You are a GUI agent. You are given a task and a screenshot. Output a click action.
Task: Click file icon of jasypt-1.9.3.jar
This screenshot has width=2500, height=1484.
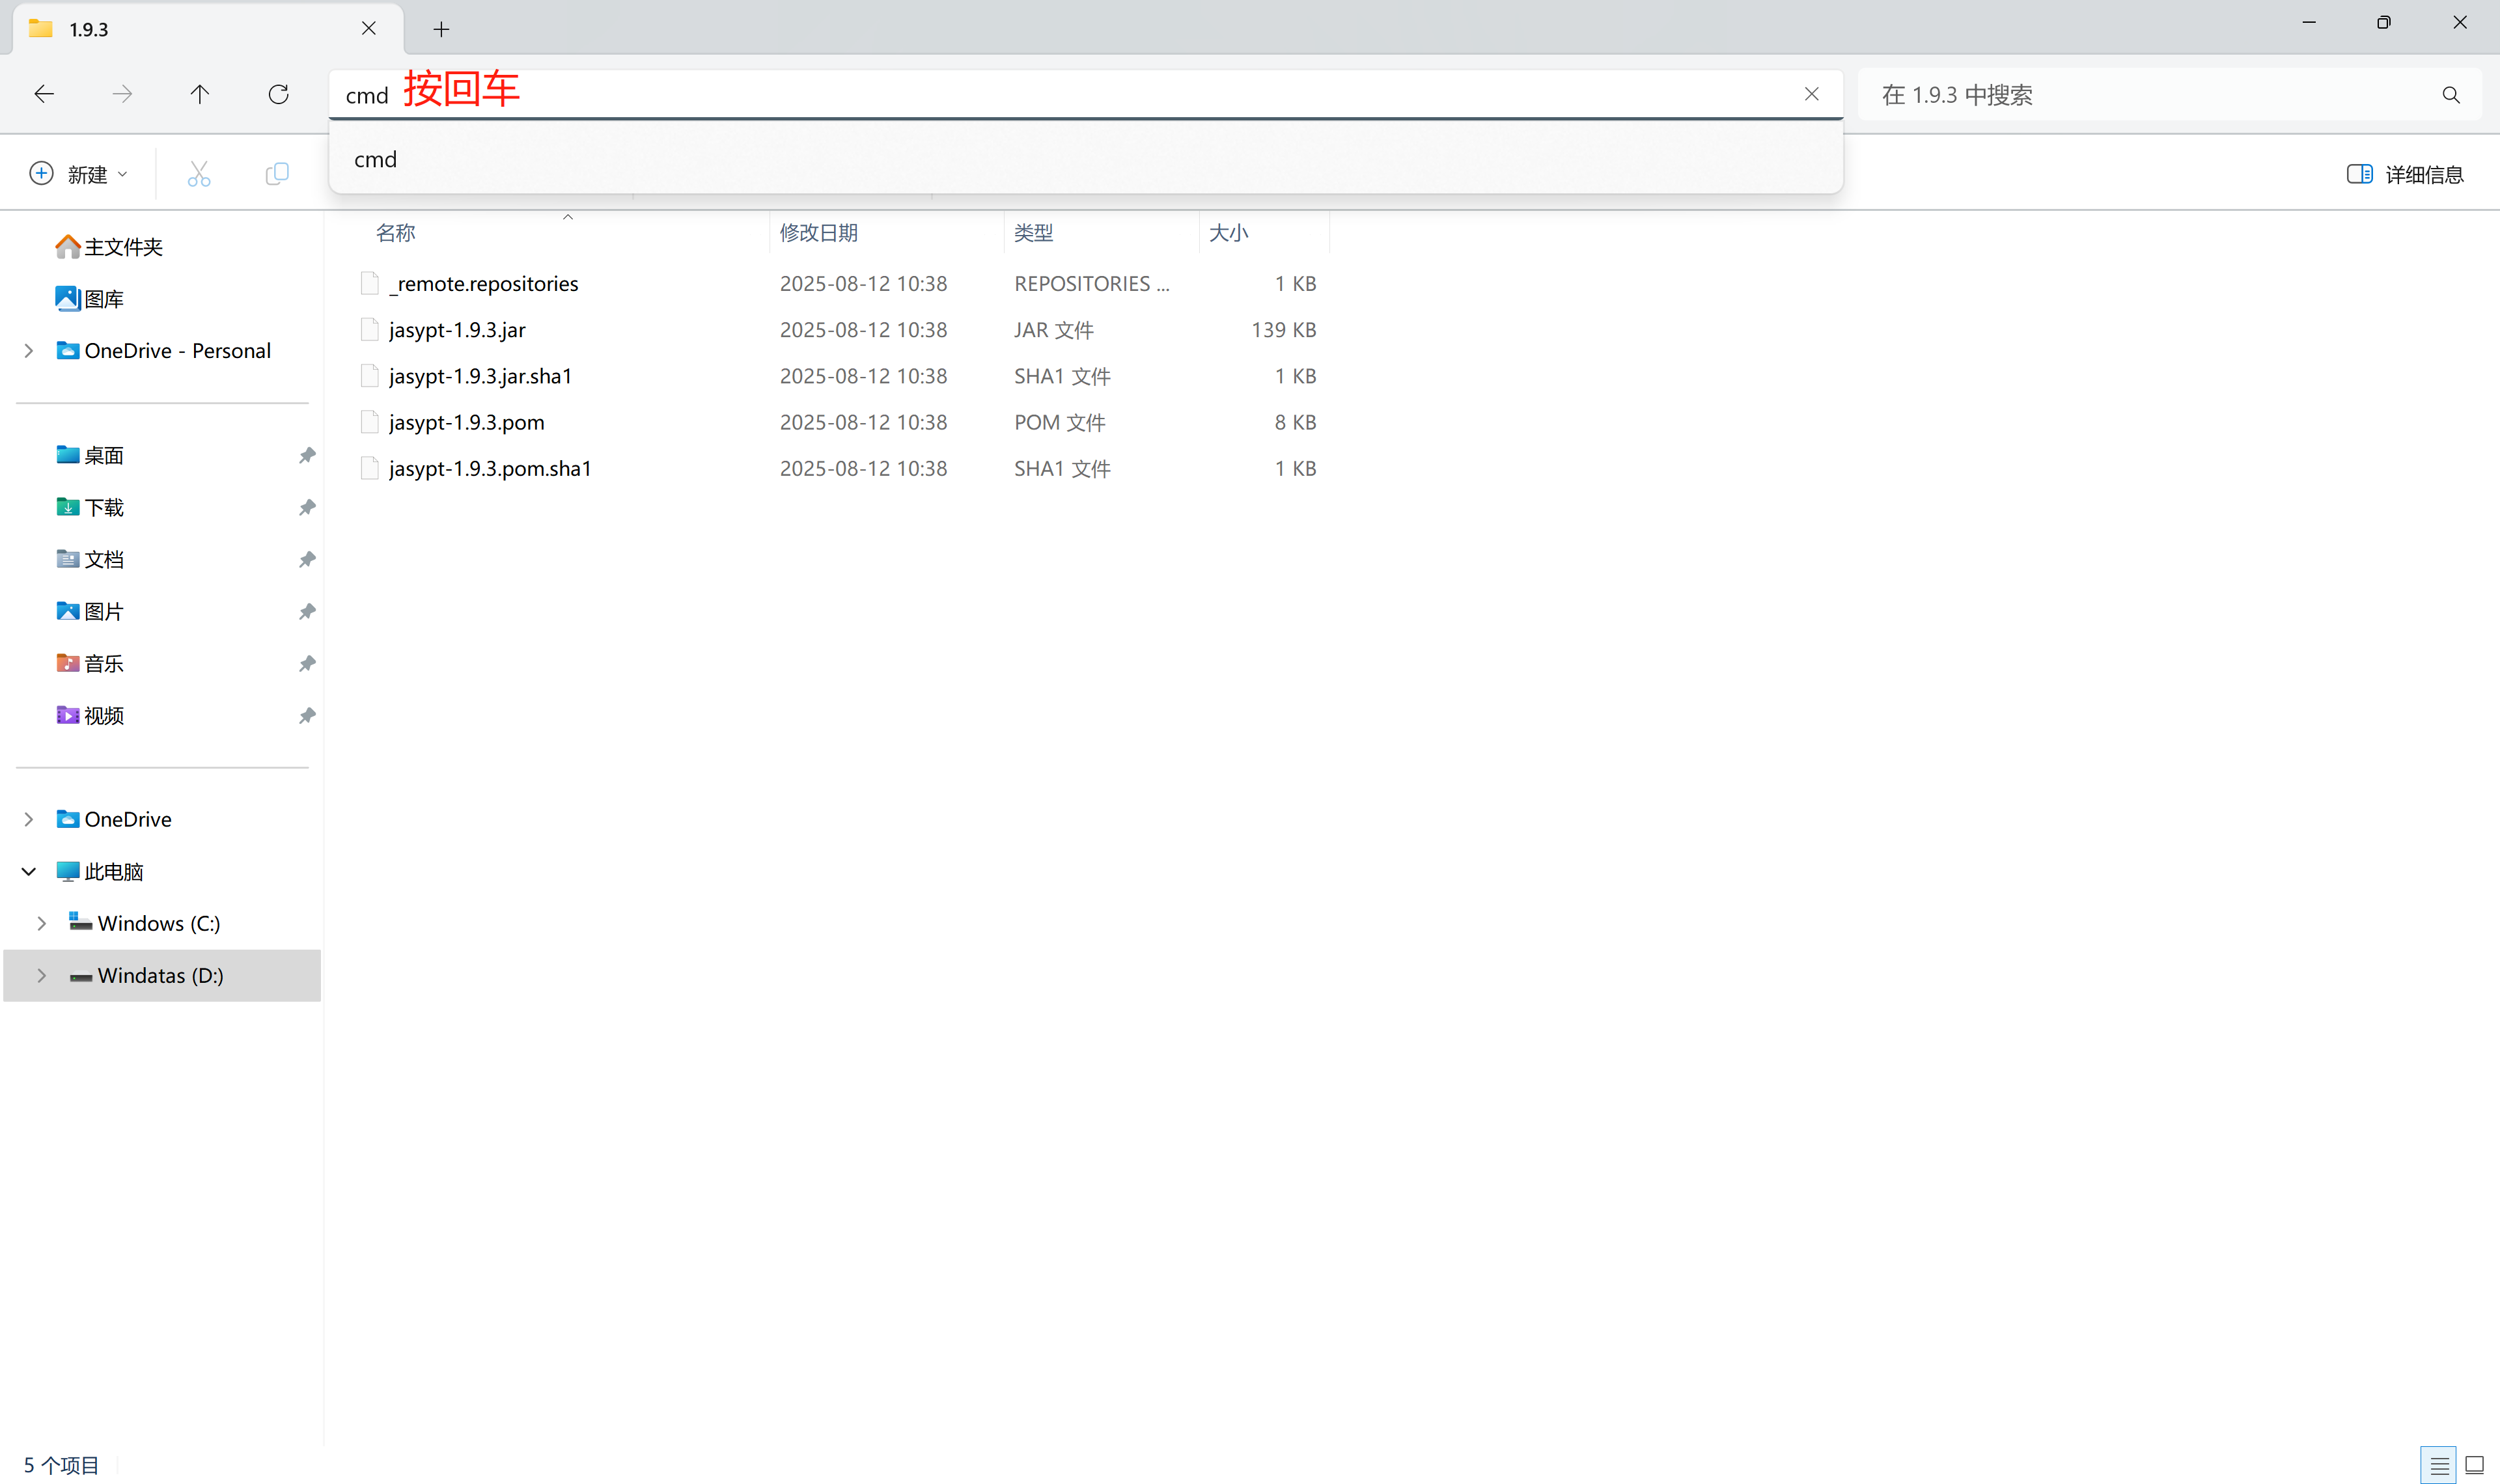[x=370, y=330]
